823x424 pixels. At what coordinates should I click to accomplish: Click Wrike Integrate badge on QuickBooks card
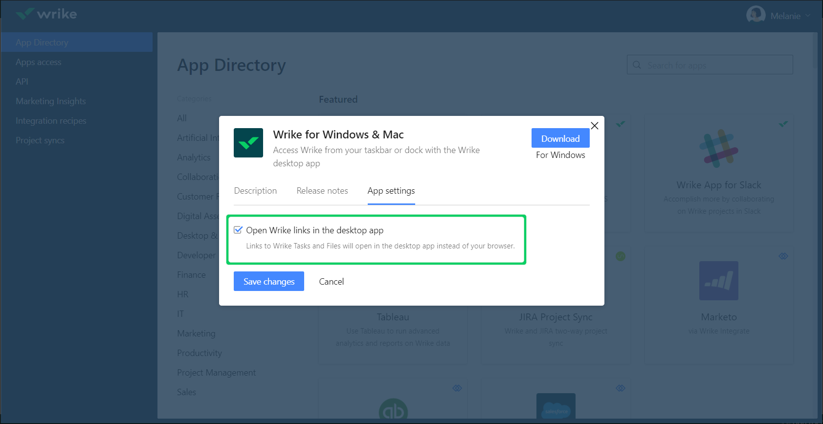click(x=457, y=388)
